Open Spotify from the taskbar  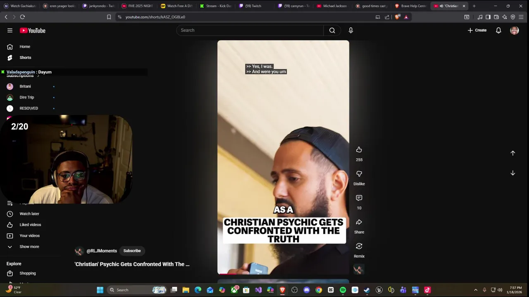(343, 290)
